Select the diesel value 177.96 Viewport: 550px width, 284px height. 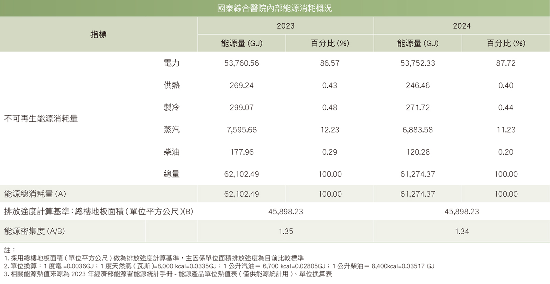pos(242,152)
